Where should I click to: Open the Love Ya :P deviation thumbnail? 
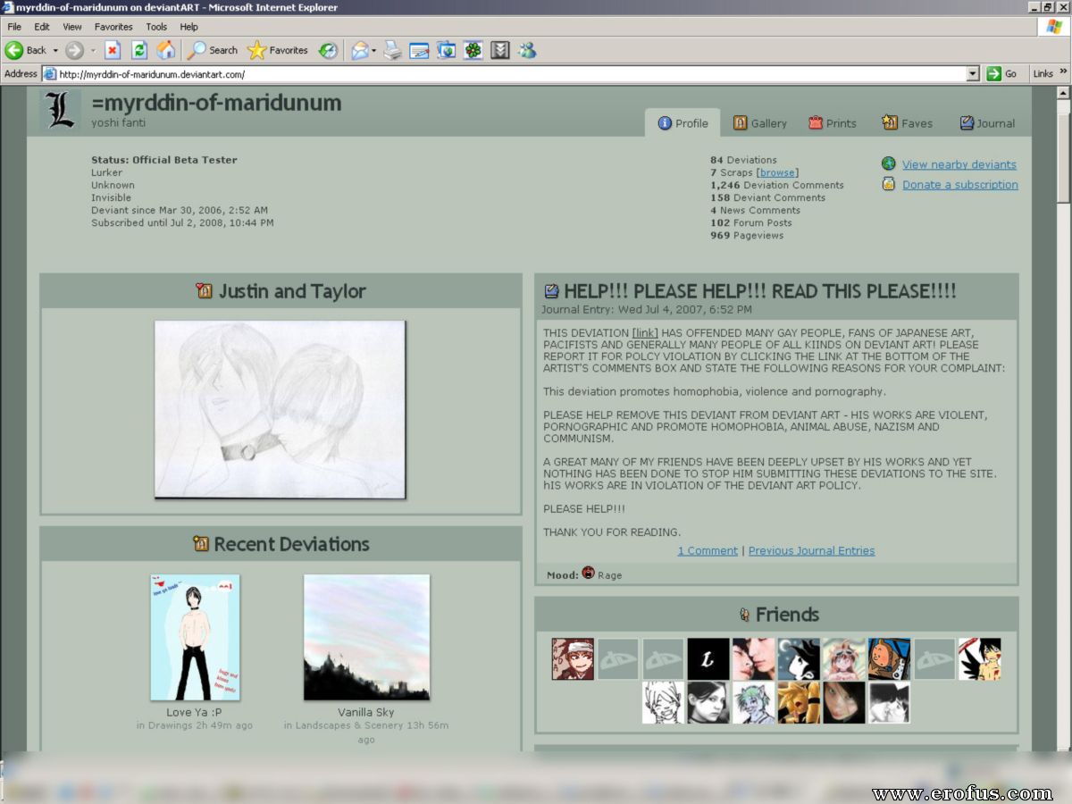pos(195,637)
